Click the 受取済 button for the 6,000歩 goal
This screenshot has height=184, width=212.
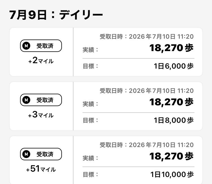point(41,46)
